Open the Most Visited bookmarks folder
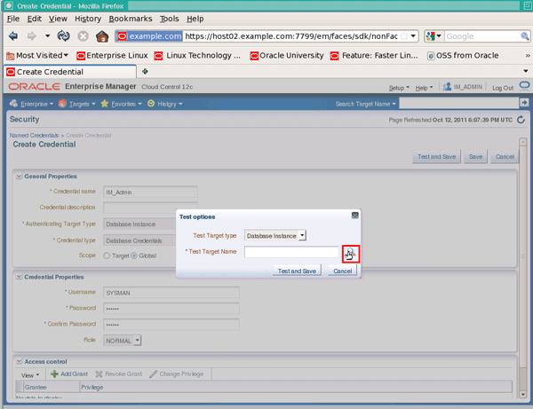This screenshot has height=409, width=533. coord(37,55)
